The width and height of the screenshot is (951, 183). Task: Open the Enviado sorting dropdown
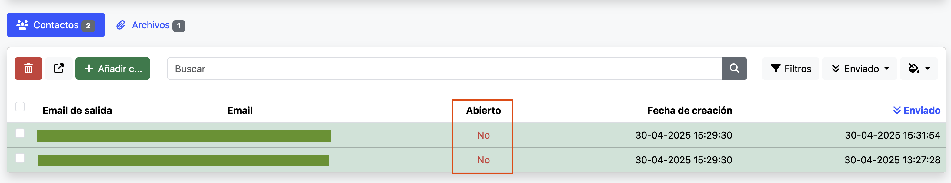(x=859, y=69)
